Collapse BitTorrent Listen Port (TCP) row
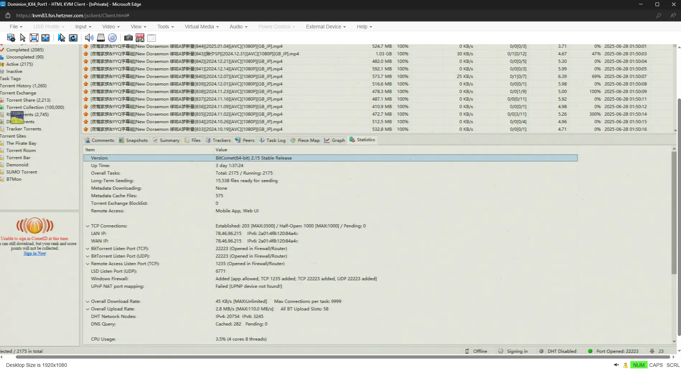This screenshot has height=369, width=681. point(87,249)
